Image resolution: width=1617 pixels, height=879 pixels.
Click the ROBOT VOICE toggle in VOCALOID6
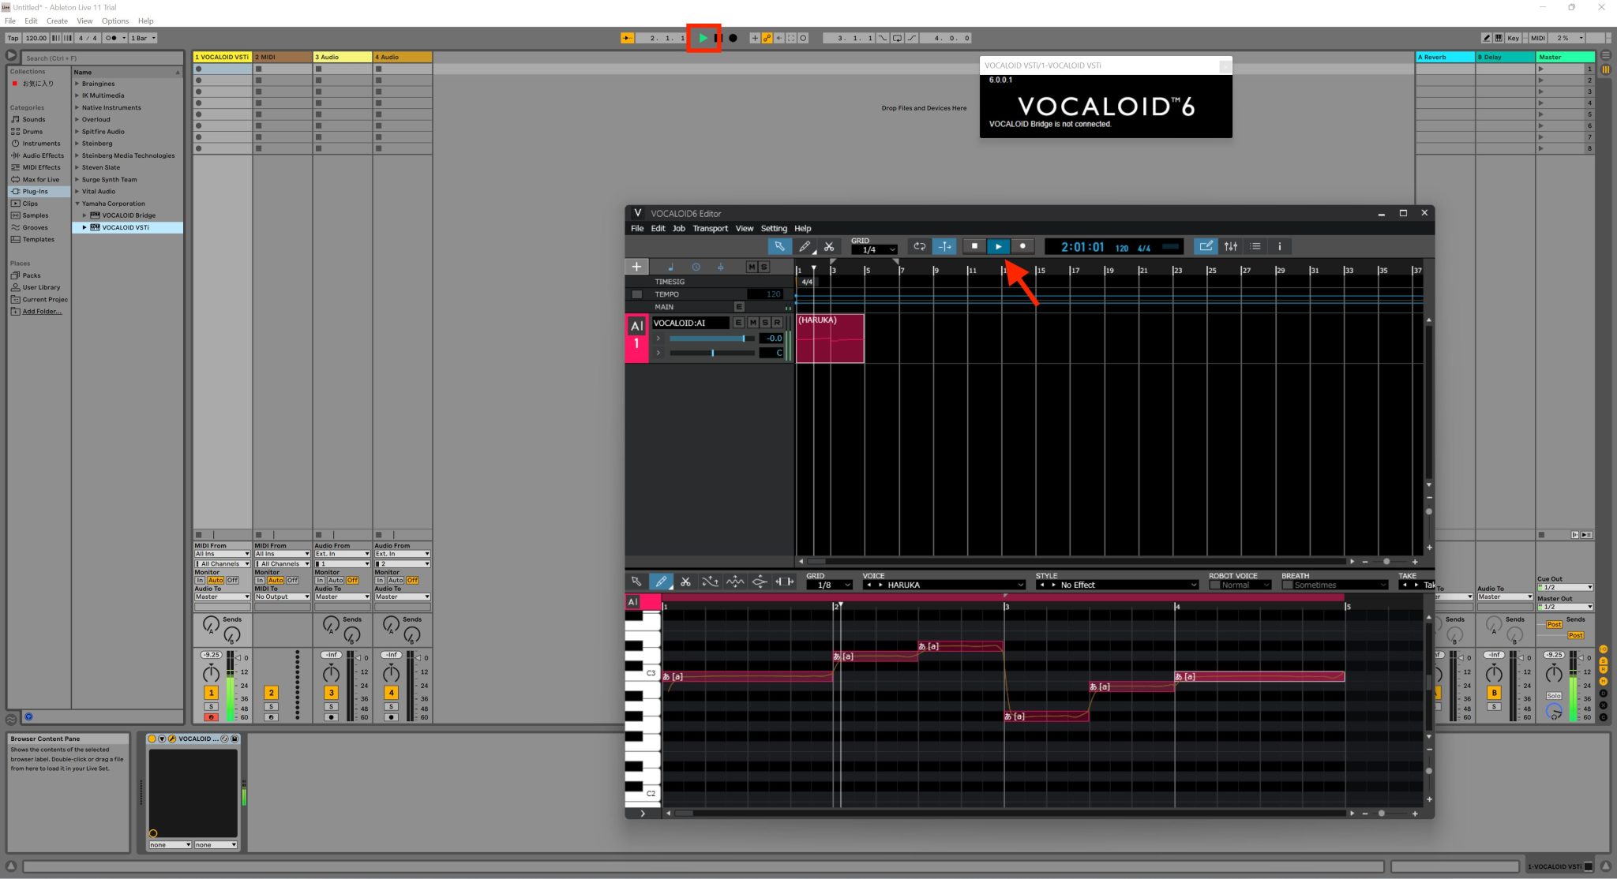1213,585
